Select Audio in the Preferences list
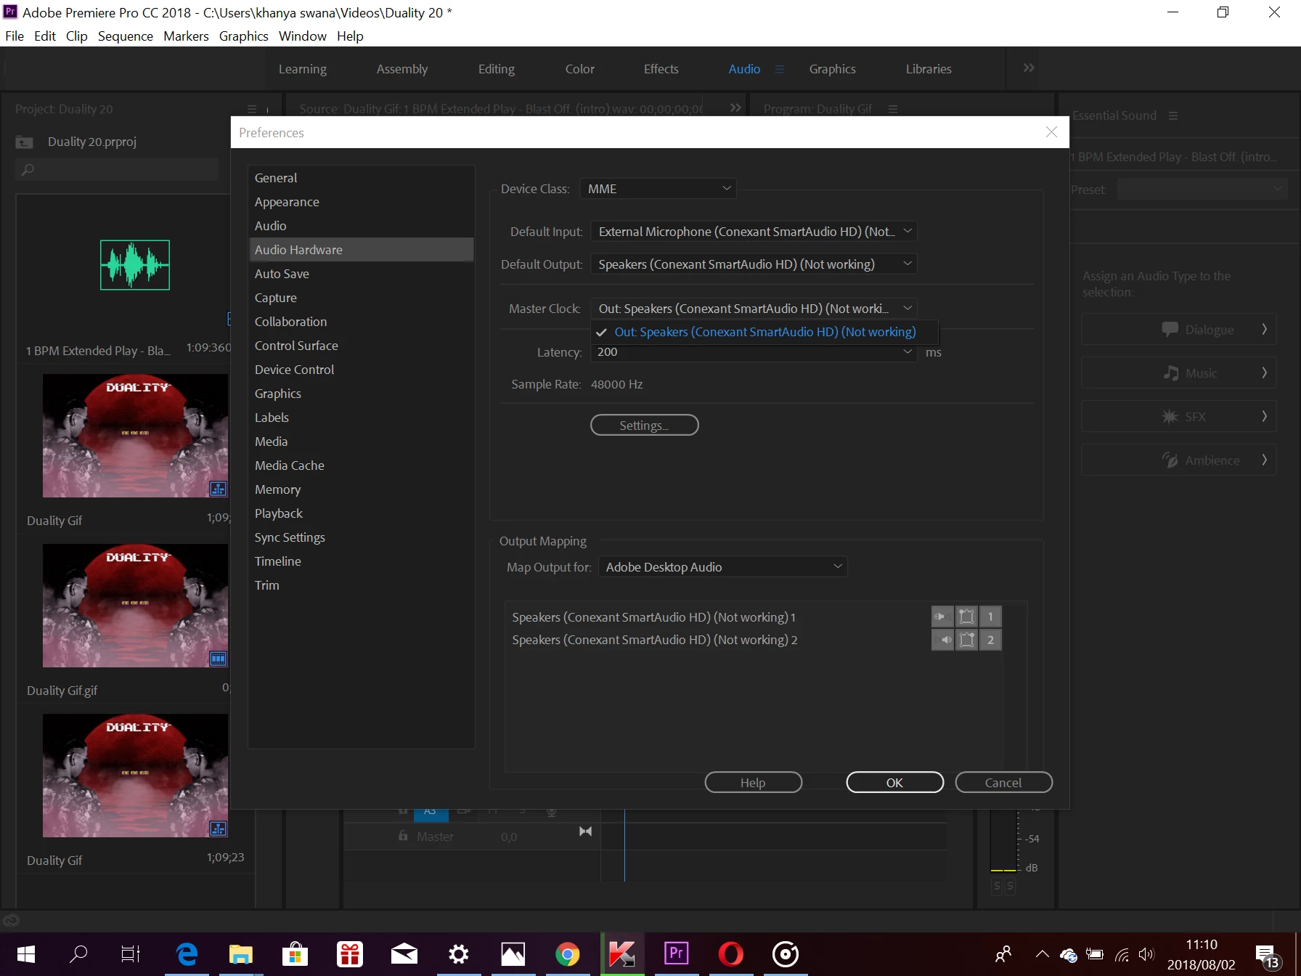1301x976 pixels. pyautogui.click(x=361, y=226)
